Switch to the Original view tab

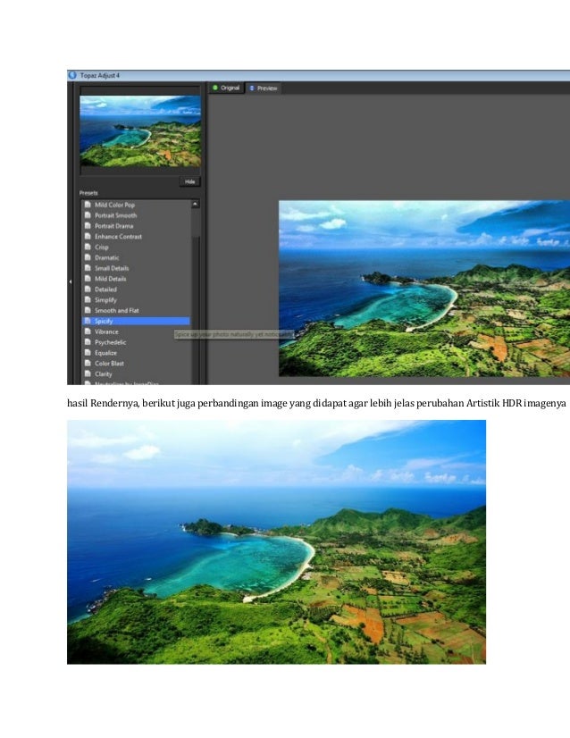(226, 88)
